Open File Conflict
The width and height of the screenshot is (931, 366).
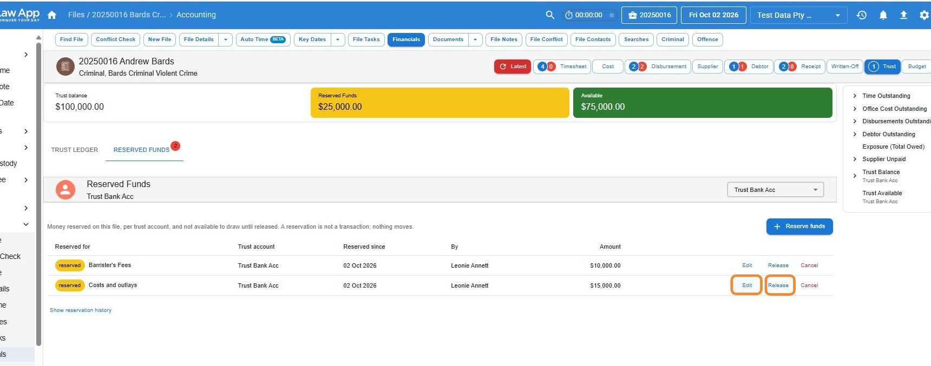point(547,39)
